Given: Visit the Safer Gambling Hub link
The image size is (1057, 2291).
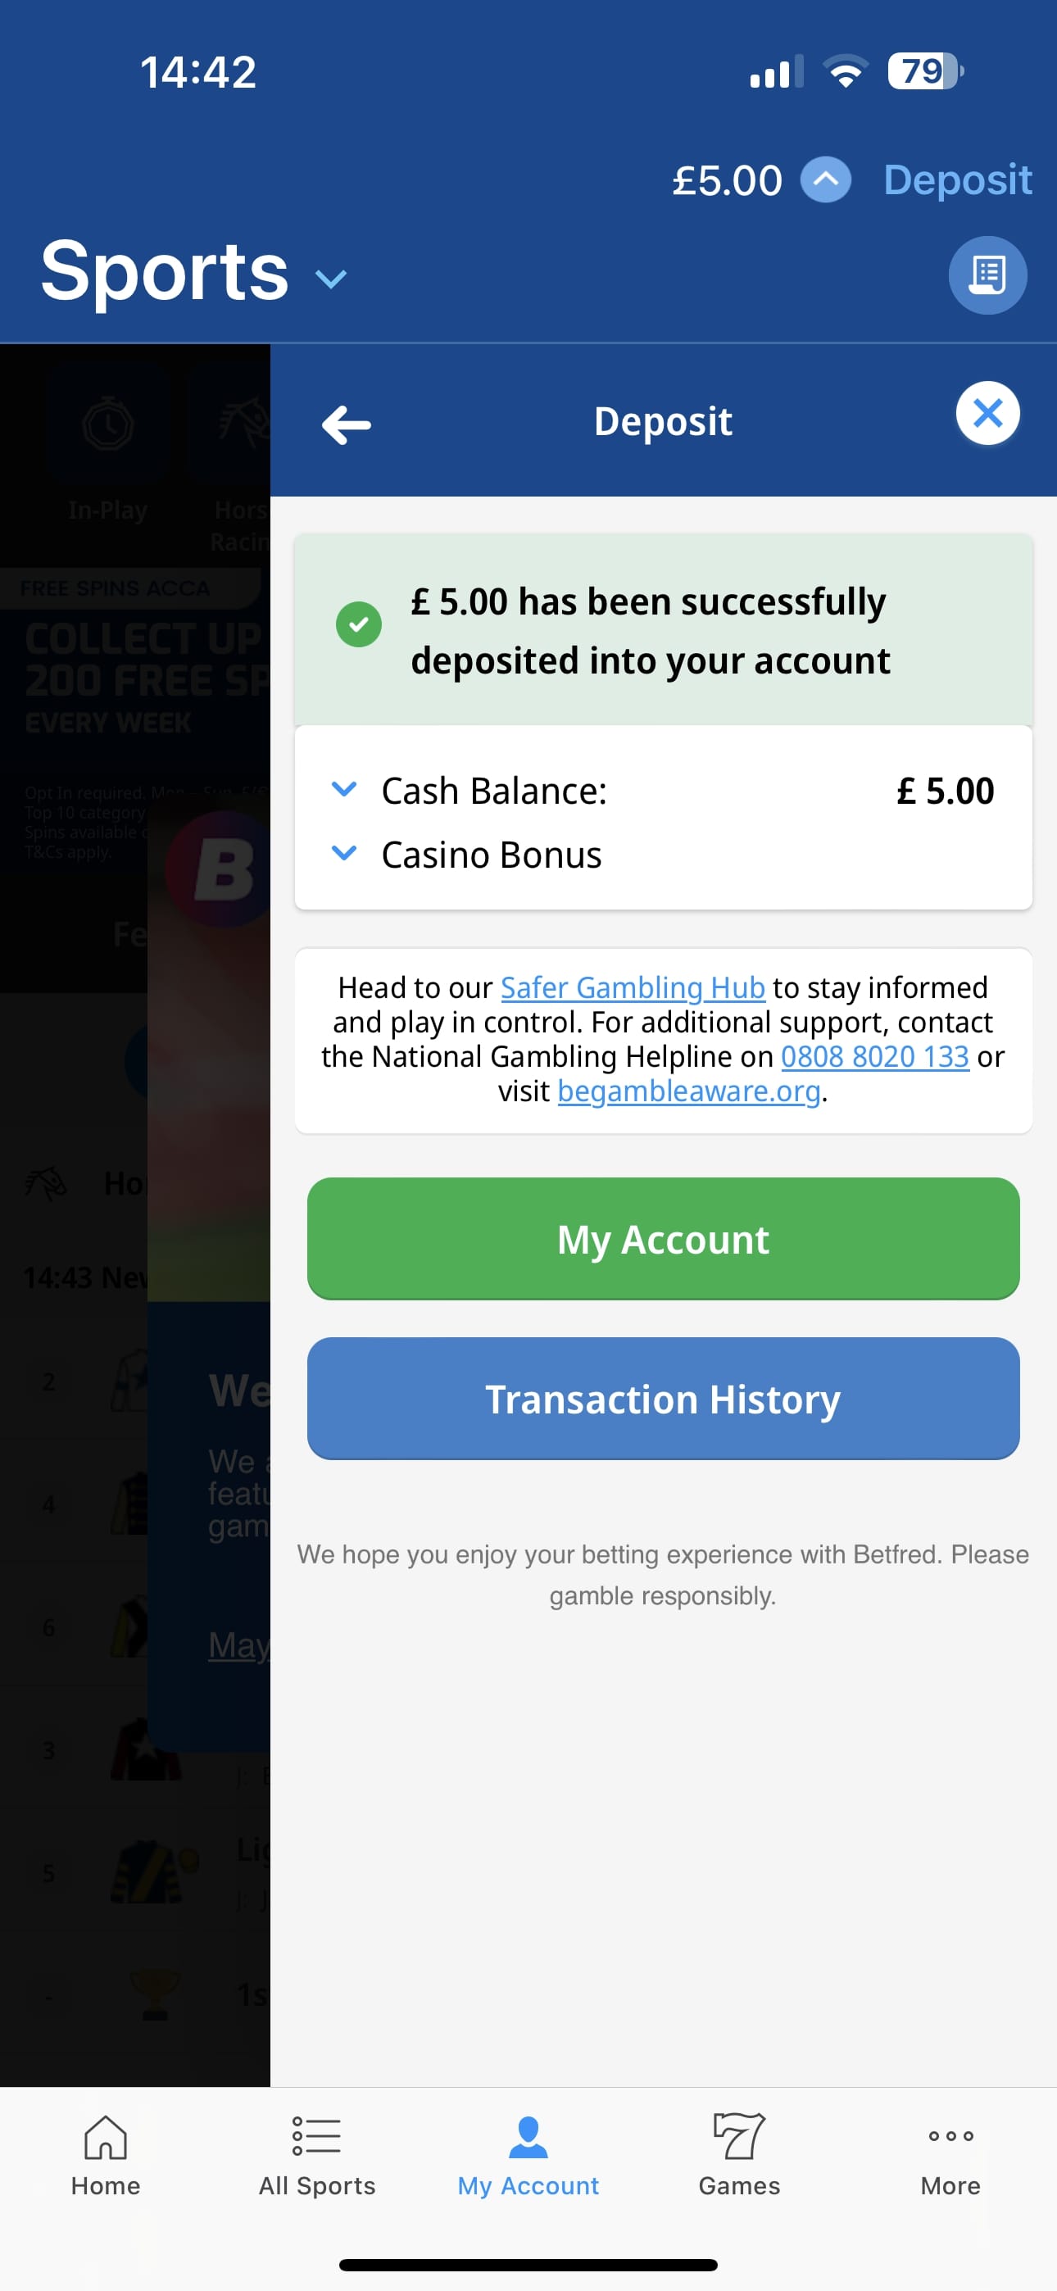Looking at the screenshot, I should point(633,987).
